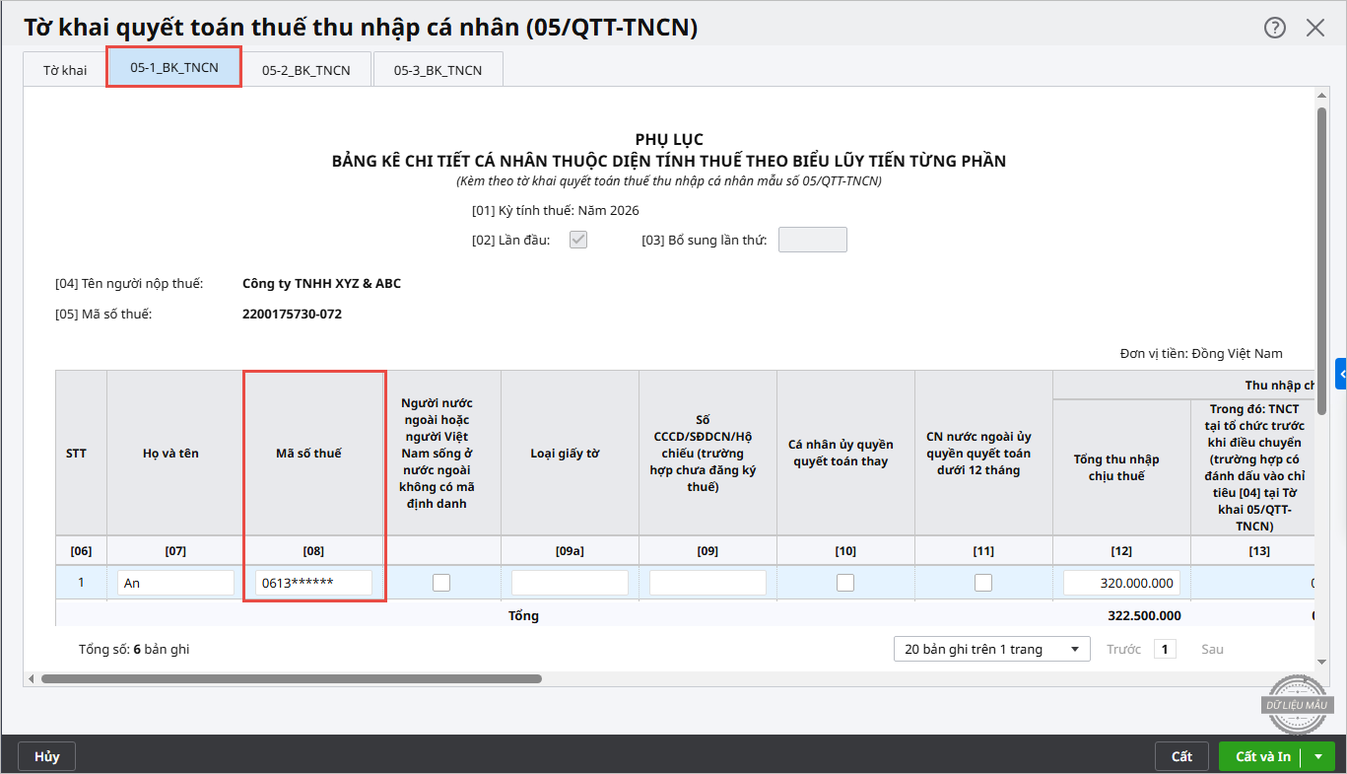Click the Cất và In button
The image size is (1347, 774).
[x=1262, y=756]
